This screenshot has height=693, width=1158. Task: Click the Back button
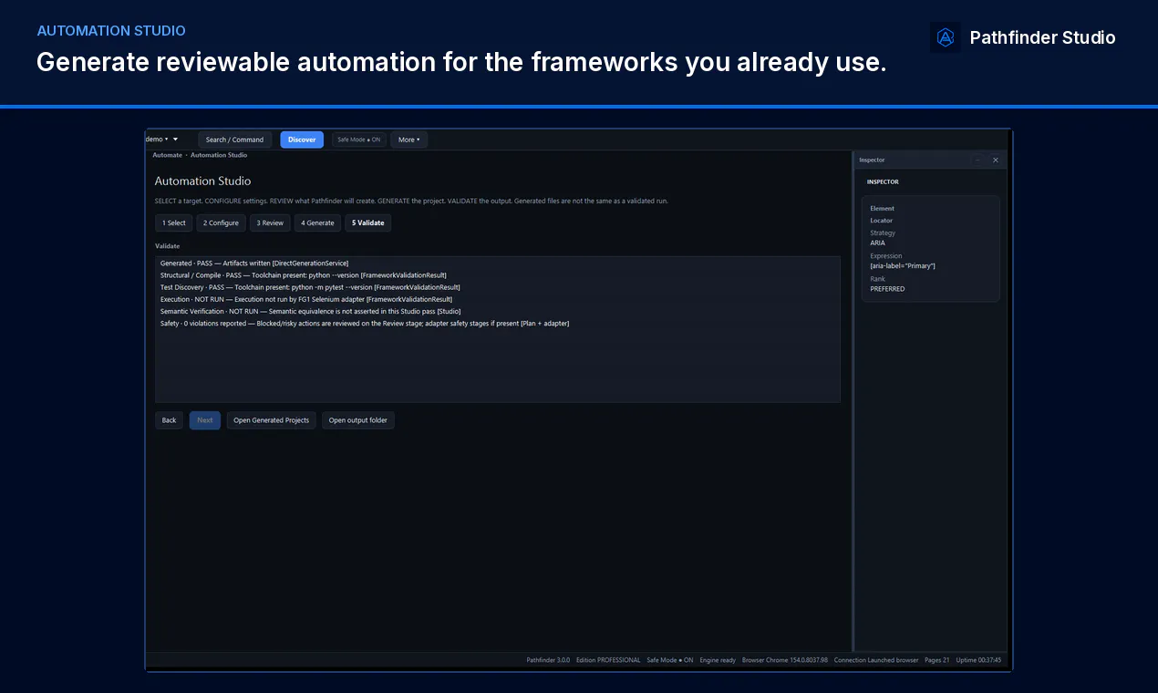tap(169, 420)
